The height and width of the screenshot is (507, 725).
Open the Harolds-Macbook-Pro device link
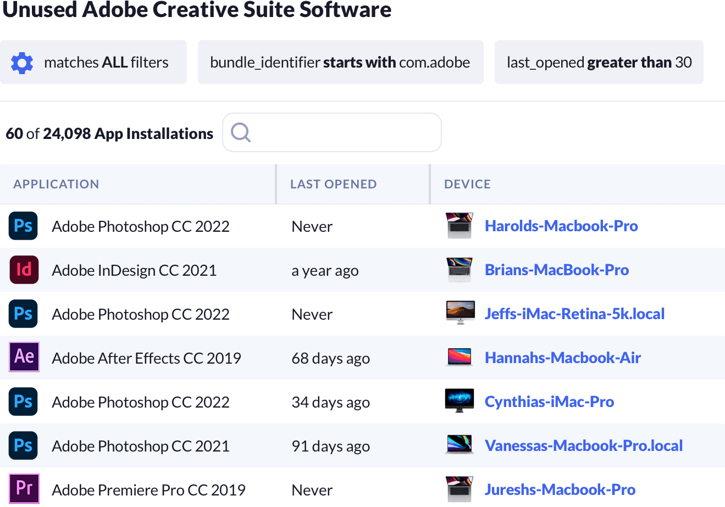(x=561, y=226)
